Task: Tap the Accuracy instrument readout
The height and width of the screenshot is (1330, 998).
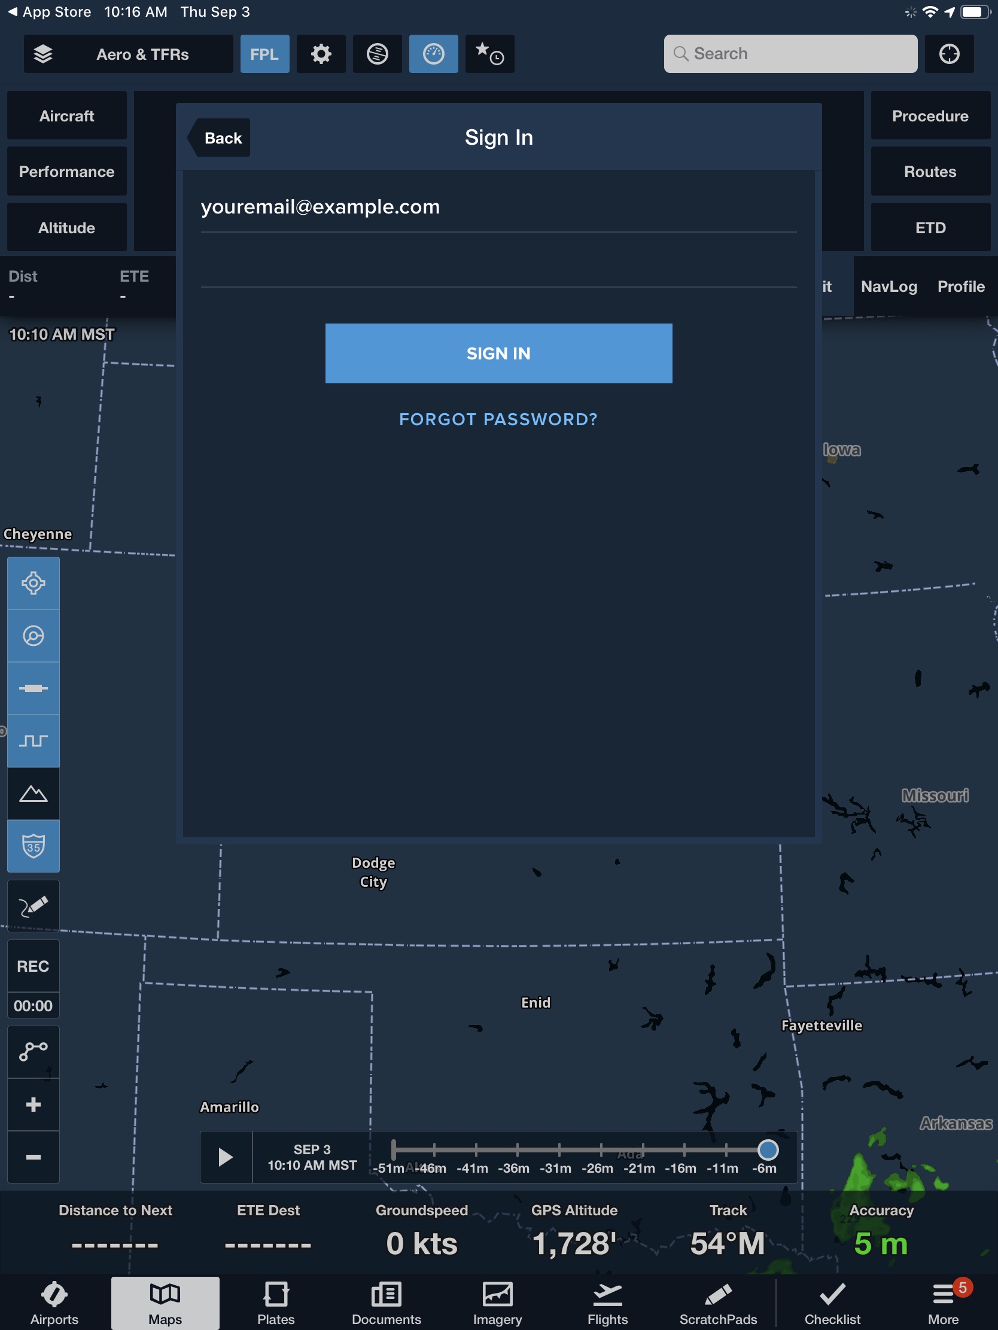Action: click(x=881, y=1231)
